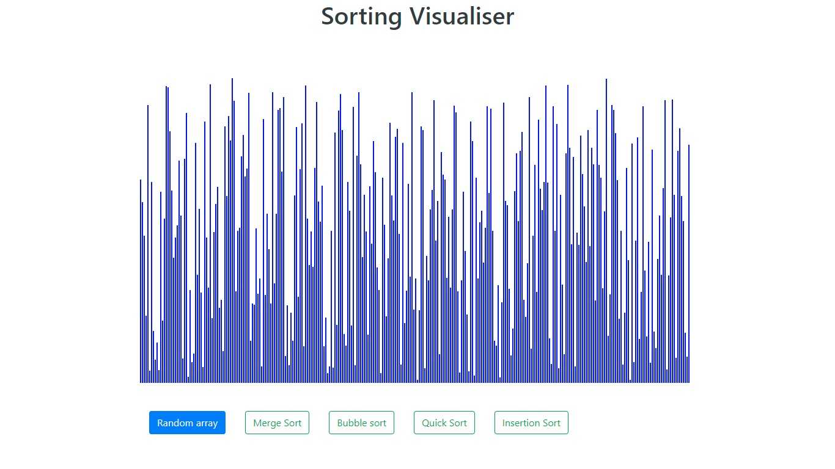The width and height of the screenshot is (835, 469).
Task: Click the blue highlighted Random array button
Action: [187, 423]
